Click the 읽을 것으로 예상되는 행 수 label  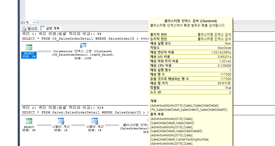pos(169,79)
